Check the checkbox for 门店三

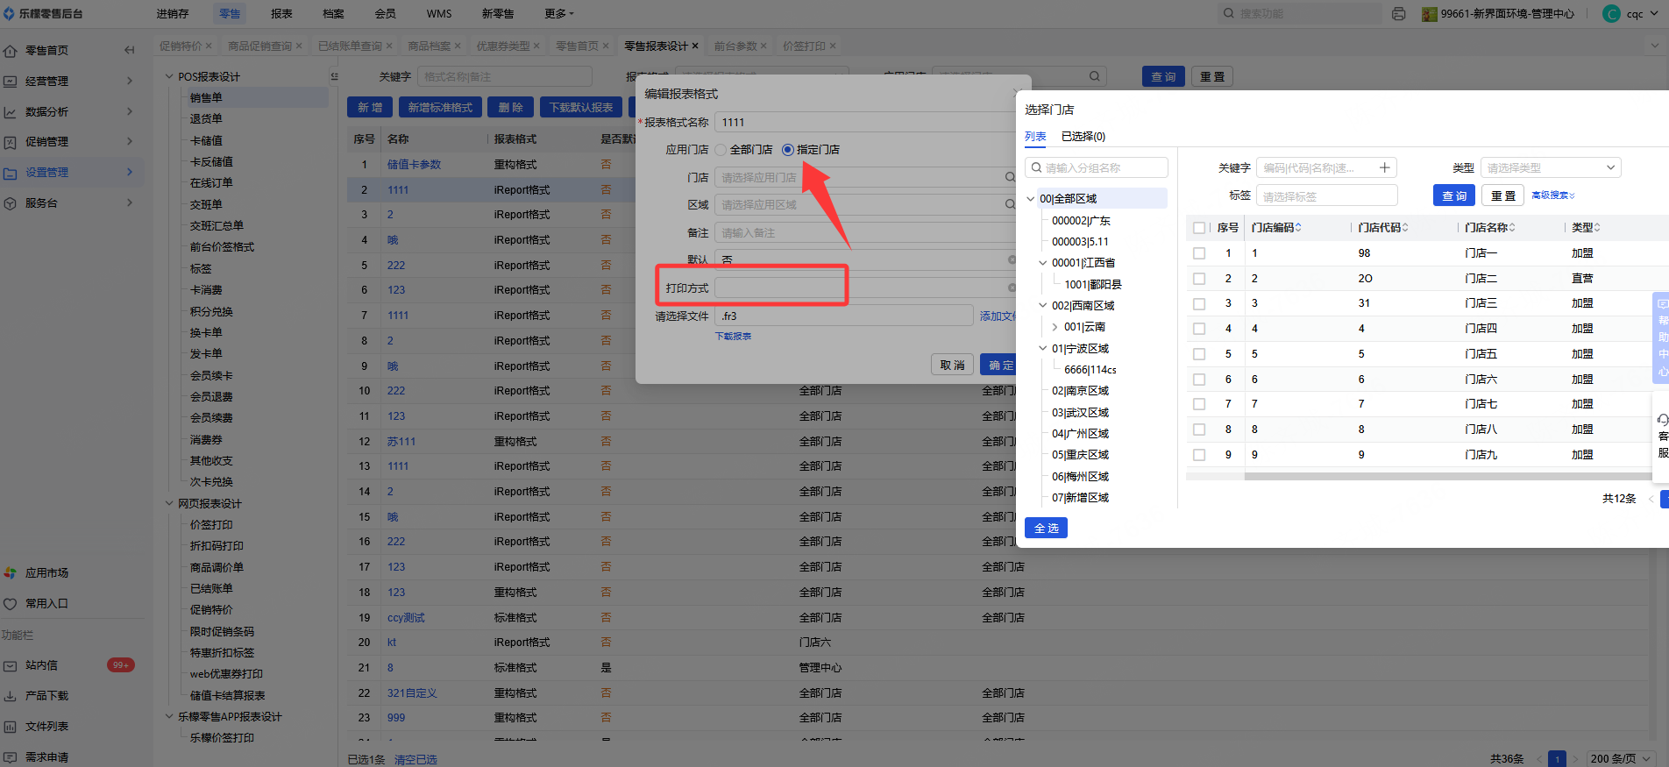coord(1199,303)
